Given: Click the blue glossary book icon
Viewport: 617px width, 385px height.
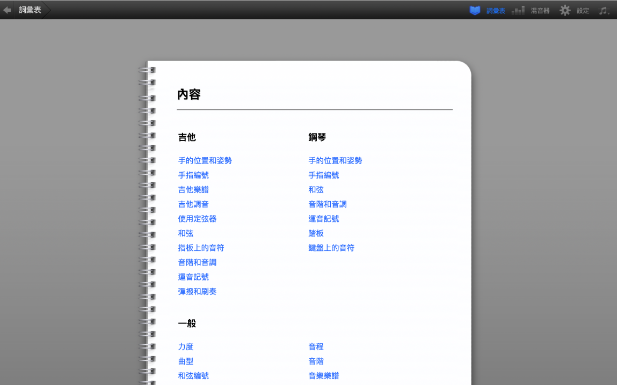Looking at the screenshot, I should pyautogui.click(x=475, y=10).
